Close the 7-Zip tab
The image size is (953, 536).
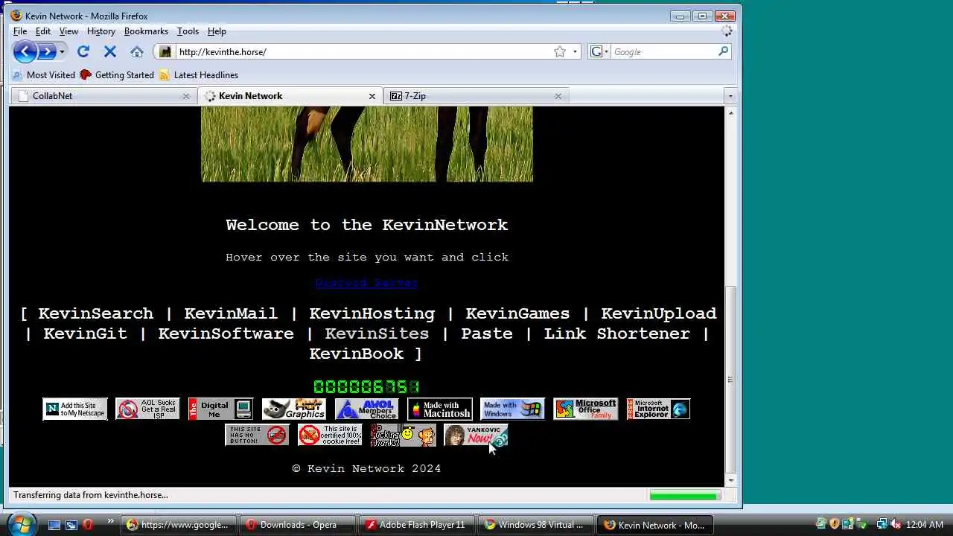click(x=558, y=96)
